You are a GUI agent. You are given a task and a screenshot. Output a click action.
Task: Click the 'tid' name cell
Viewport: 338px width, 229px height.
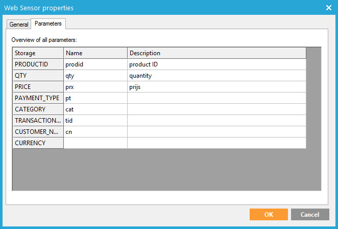(95, 121)
